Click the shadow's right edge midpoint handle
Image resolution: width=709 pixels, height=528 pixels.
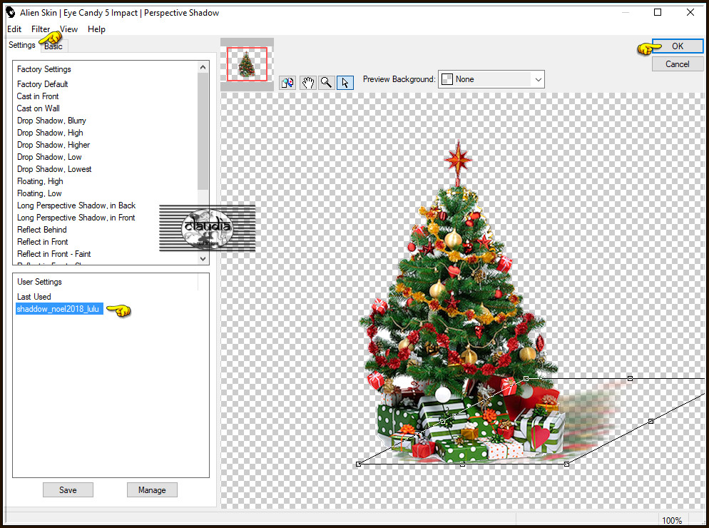[x=651, y=421]
